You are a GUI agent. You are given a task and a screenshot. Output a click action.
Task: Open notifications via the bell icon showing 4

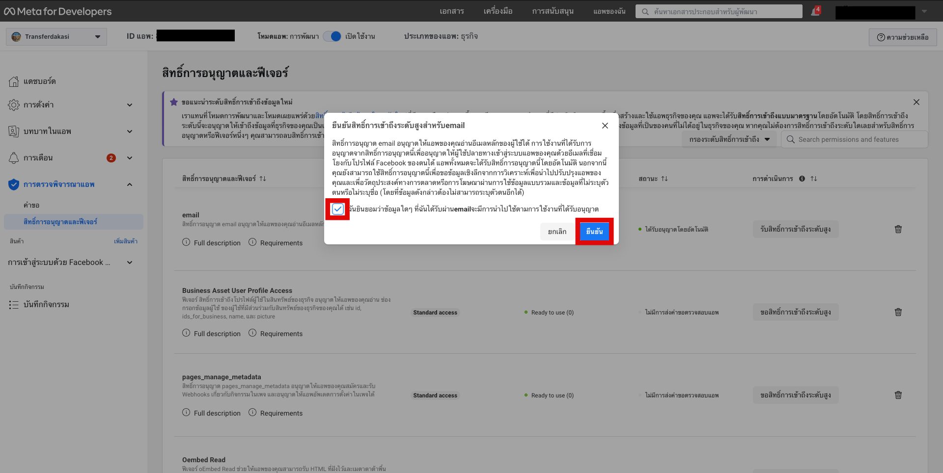[815, 11]
